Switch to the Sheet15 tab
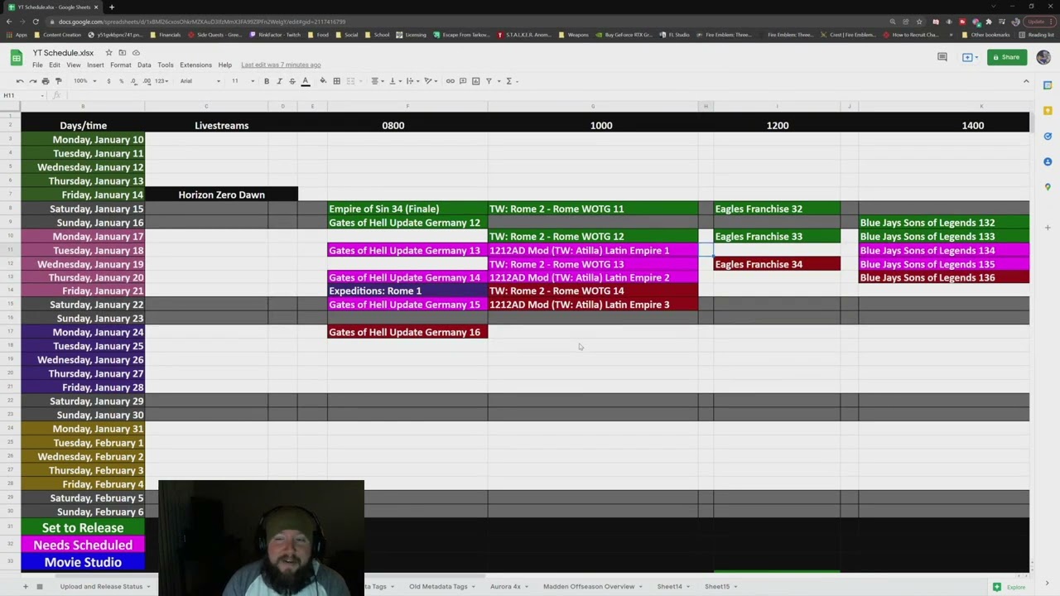 (x=717, y=586)
